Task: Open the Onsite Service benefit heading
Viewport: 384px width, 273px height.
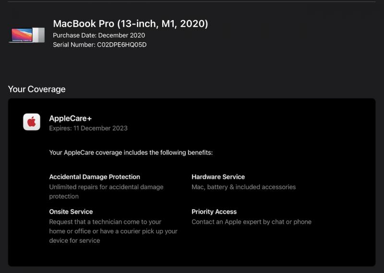Action: pyautogui.click(x=71, y=212)
